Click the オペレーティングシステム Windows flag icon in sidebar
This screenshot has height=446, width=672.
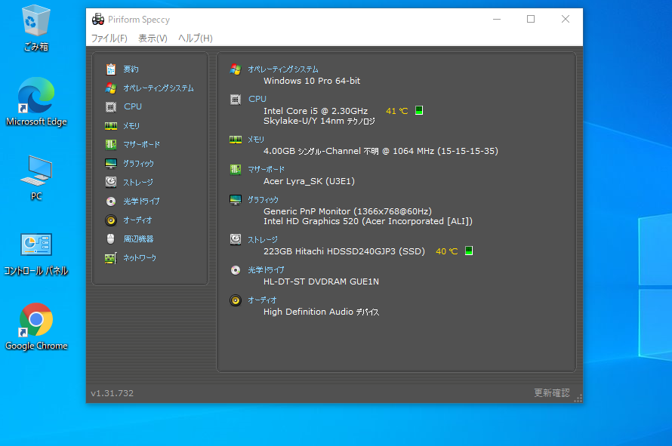(x=111, y=88)
